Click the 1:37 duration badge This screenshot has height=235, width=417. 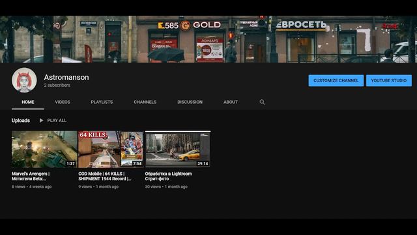coord(70,164)
